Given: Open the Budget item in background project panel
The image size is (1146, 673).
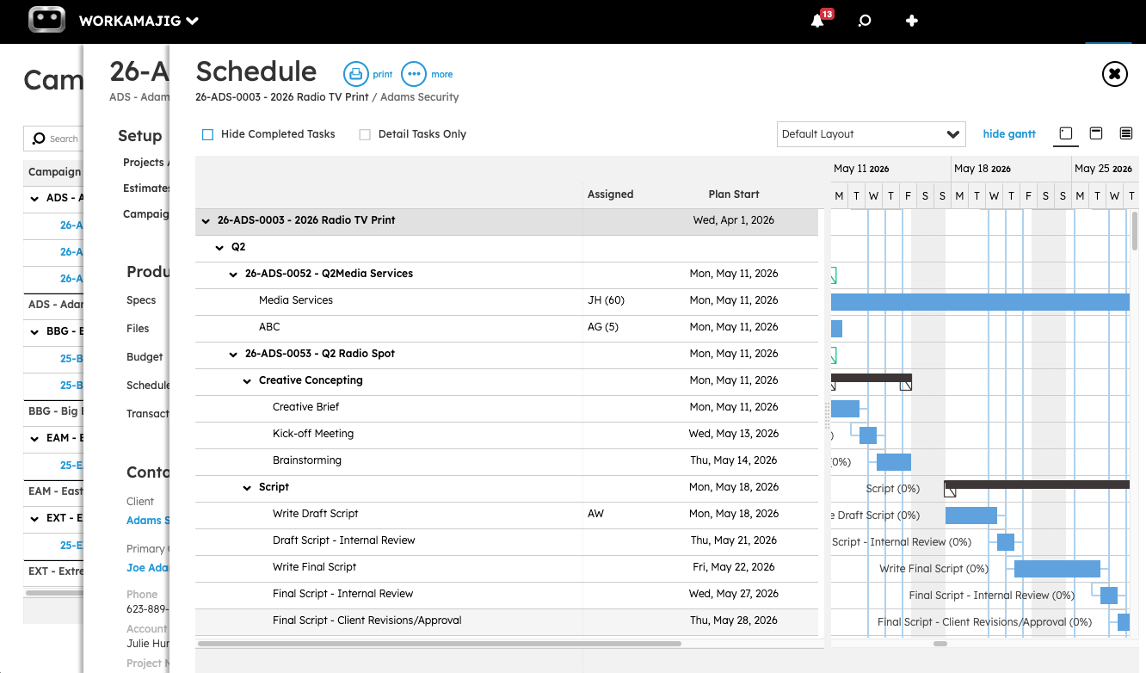Looking at the screenshot, I should [145, 357].
